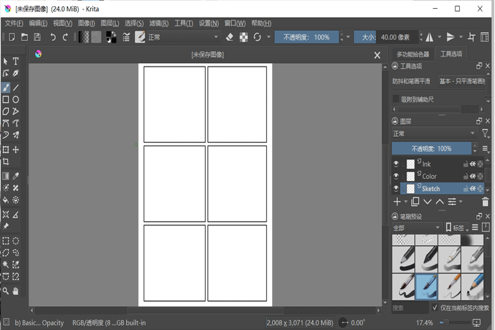Click the Eraser mode icon in toolbar
Image resolution: width=495 pixels, height=330 pixels.
[230, 37]
